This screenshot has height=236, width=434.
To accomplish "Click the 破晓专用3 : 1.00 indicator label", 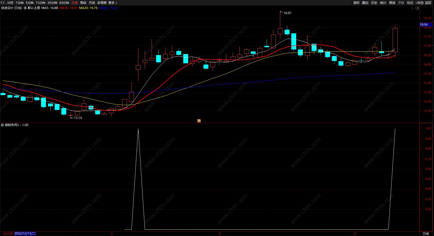I will coord(17,125).
